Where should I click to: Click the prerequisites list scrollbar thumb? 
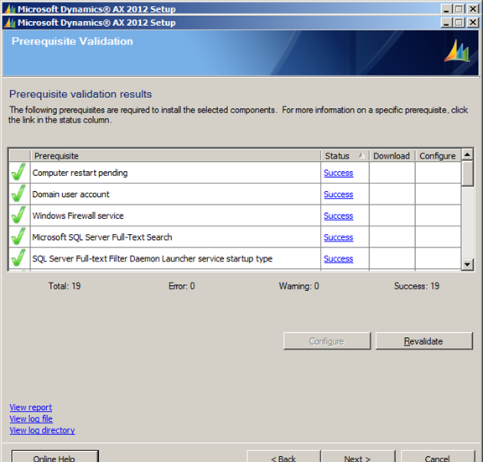click(467, 174)
